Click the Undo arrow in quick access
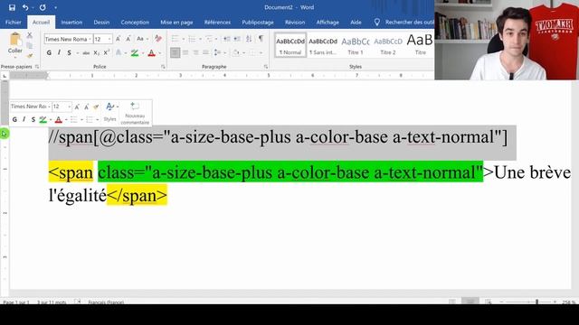Viewport: 579px width, 325px height. tap(25, 7)
